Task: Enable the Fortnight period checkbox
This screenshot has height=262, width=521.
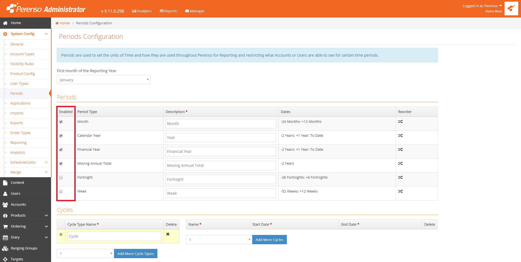Action: pyautogui.click(x=61, y=177)
